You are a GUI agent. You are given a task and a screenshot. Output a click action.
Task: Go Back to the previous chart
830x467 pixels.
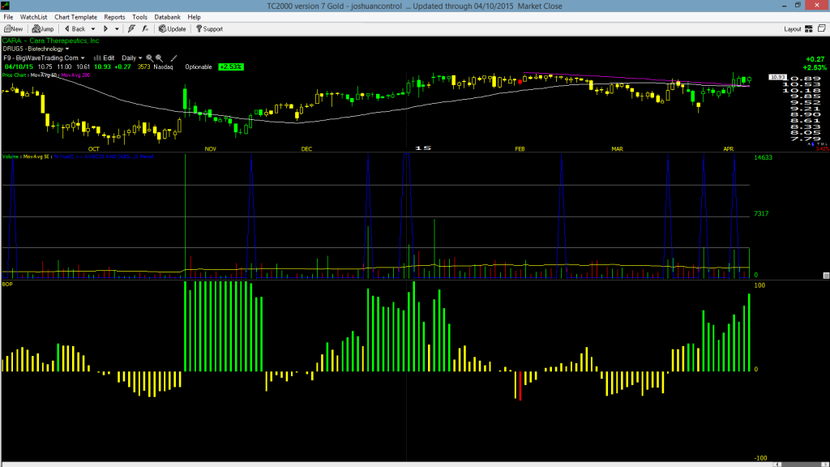75,29
